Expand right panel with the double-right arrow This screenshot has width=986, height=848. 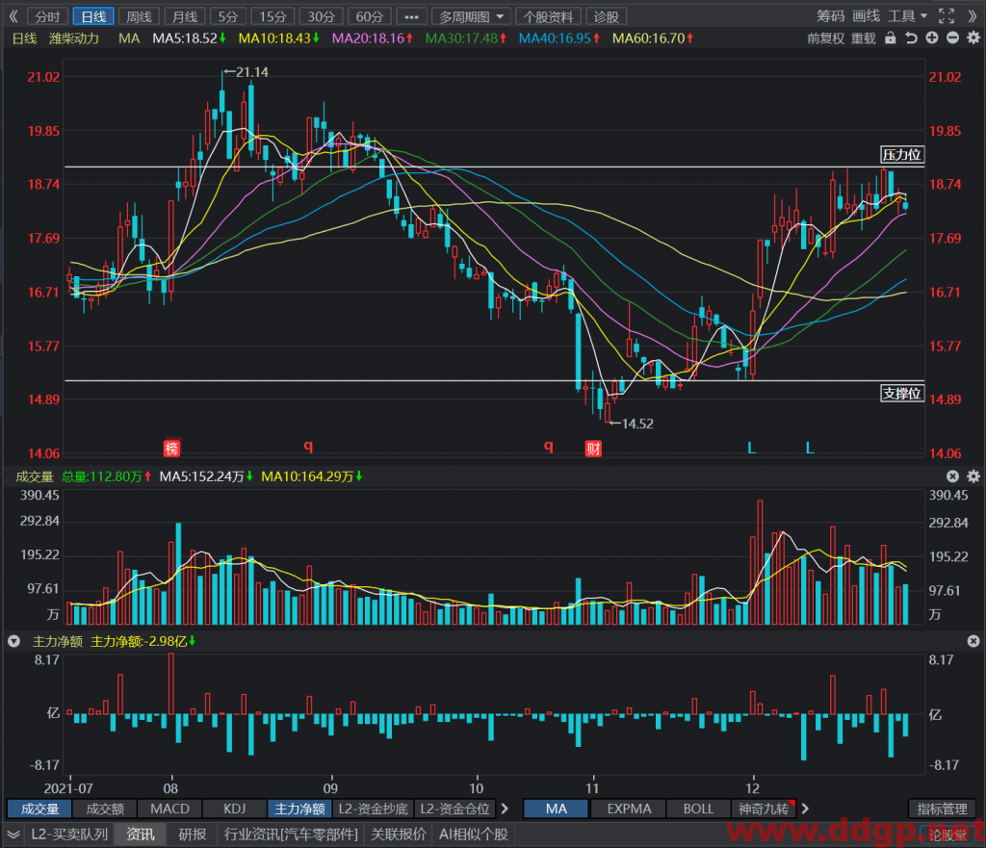[x=973, y=16]
